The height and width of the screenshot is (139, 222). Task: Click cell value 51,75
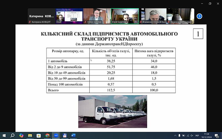tap(111, 67)
